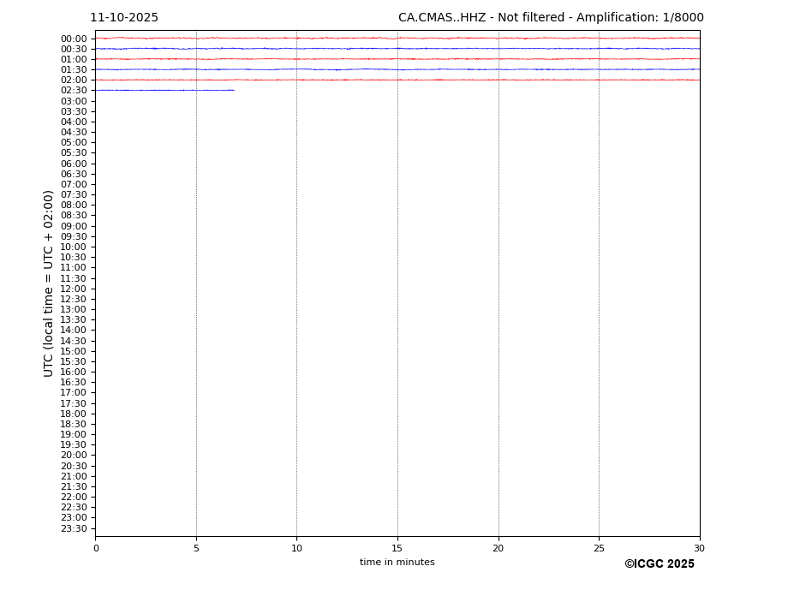
Task: Click the end of the 02:30 trace
Action: (x=233, y=90)
